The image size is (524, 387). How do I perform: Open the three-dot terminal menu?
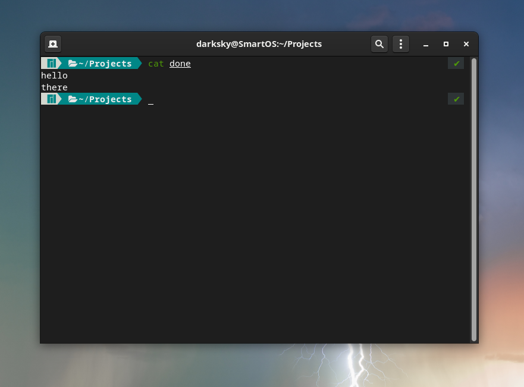tap(401, 44)
